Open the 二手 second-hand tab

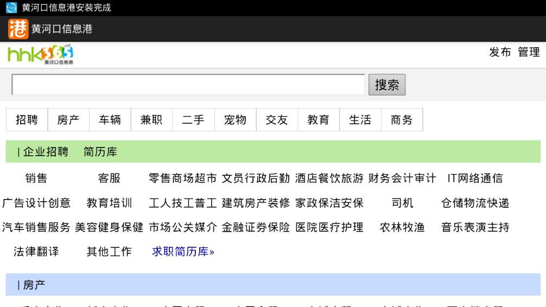coord(193,120)
